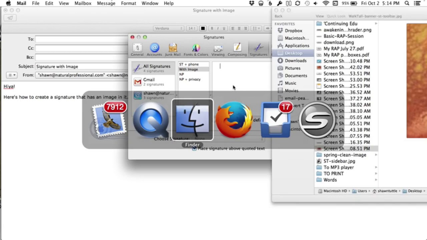Viewport: 427px width, 240px height.
Task: Open the Message menu
Action: [x=106, y=3]
